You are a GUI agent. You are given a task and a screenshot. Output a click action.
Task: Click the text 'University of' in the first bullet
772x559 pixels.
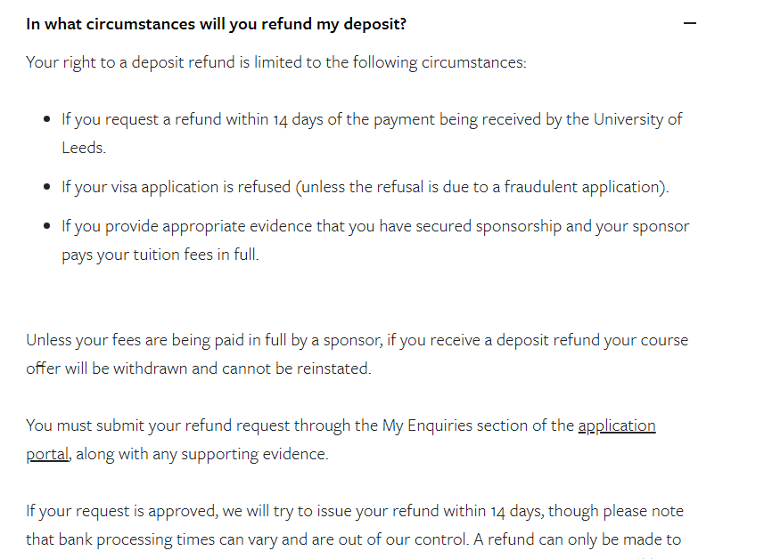click(x=637, y=119)
